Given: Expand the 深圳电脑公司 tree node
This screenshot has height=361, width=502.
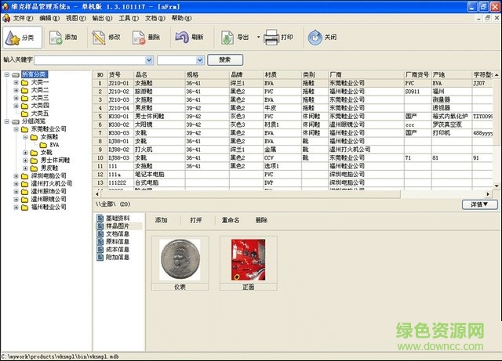Looking at the screenshot, I should pos(16,176).
